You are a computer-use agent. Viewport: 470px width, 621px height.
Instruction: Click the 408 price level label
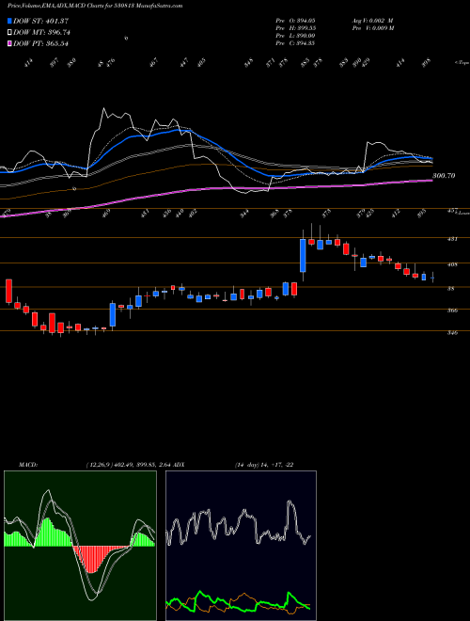[452, 264]
